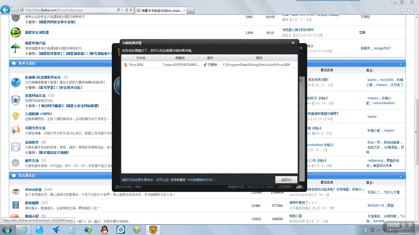The height and width of the screenshot is (235, 419).
Task: Click the yellow shield icon beside 入侵防御
Action: click(x=16, y=116)
